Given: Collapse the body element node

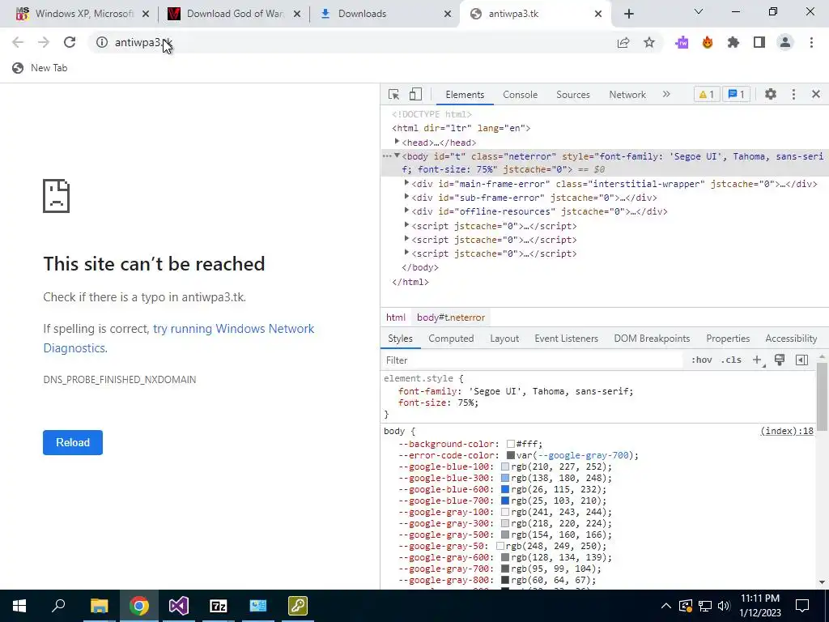Looking at the screenshot, I should (x=397, y=156).
